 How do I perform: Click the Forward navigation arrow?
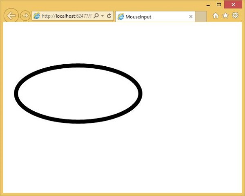click(25, 16)
